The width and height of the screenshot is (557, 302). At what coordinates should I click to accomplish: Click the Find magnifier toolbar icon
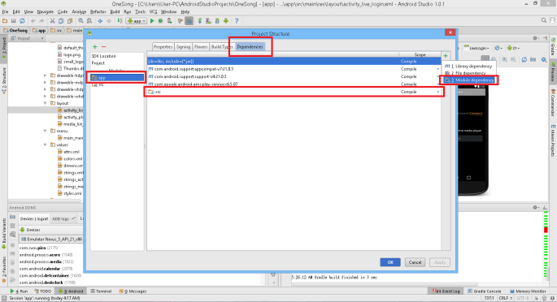81,21
